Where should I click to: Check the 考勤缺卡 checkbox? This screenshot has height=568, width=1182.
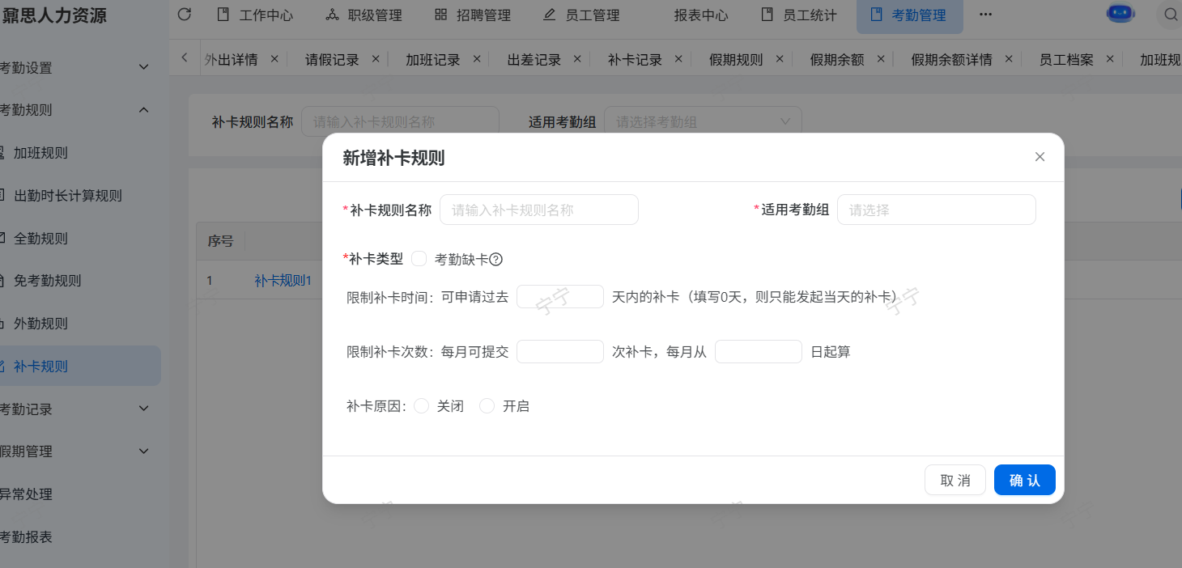[x=419, y=259]
